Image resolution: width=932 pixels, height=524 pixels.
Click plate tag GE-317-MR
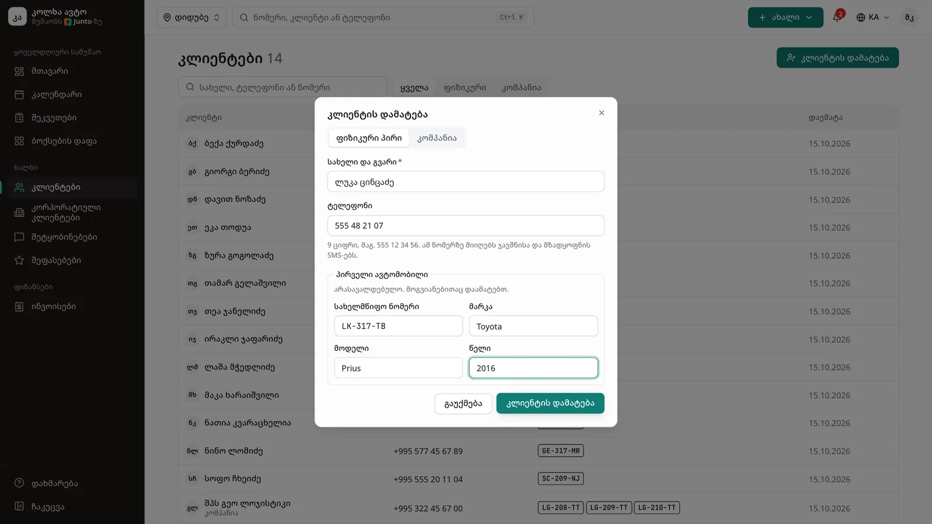pyautogui.click(x=561, y=451)
